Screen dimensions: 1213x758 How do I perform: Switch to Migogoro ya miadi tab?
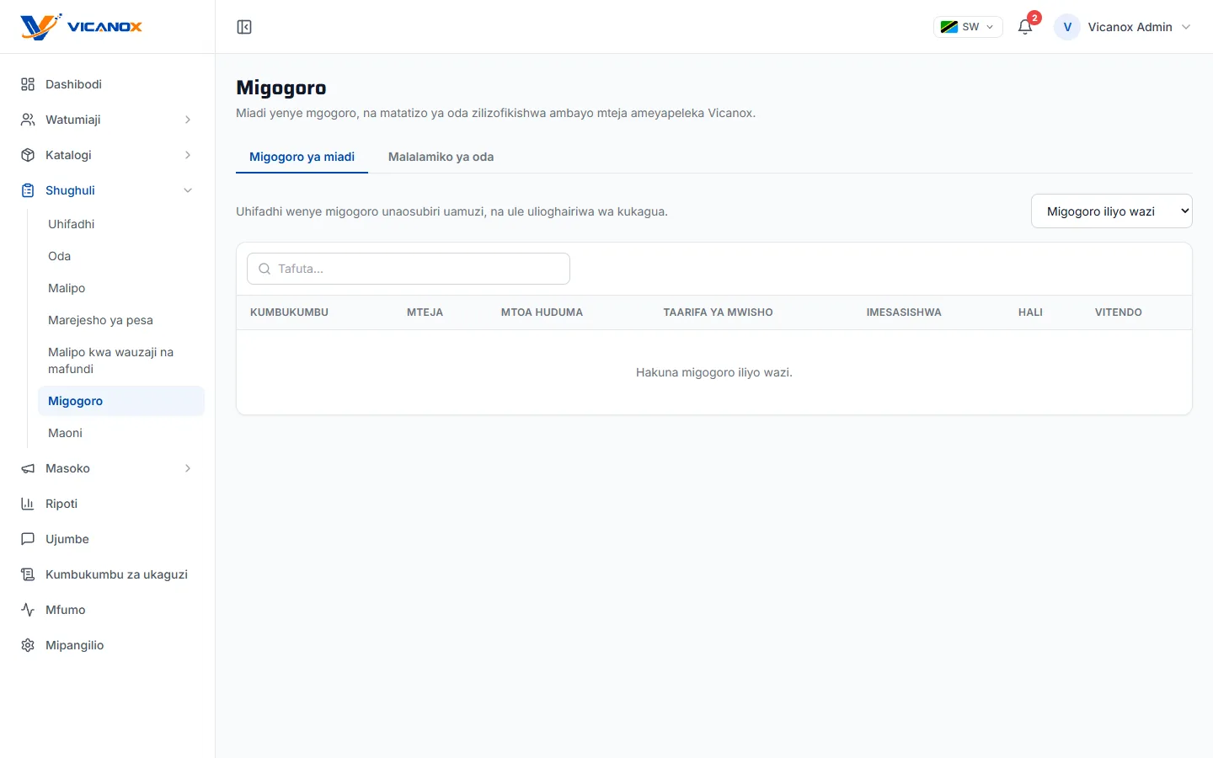pyautogui.click(x=302, y=157)
